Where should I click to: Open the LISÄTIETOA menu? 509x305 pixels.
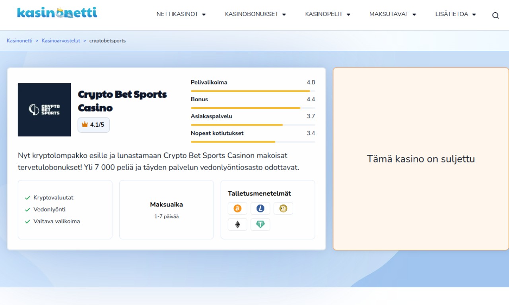pyautogui.click(x=452, y=14)
